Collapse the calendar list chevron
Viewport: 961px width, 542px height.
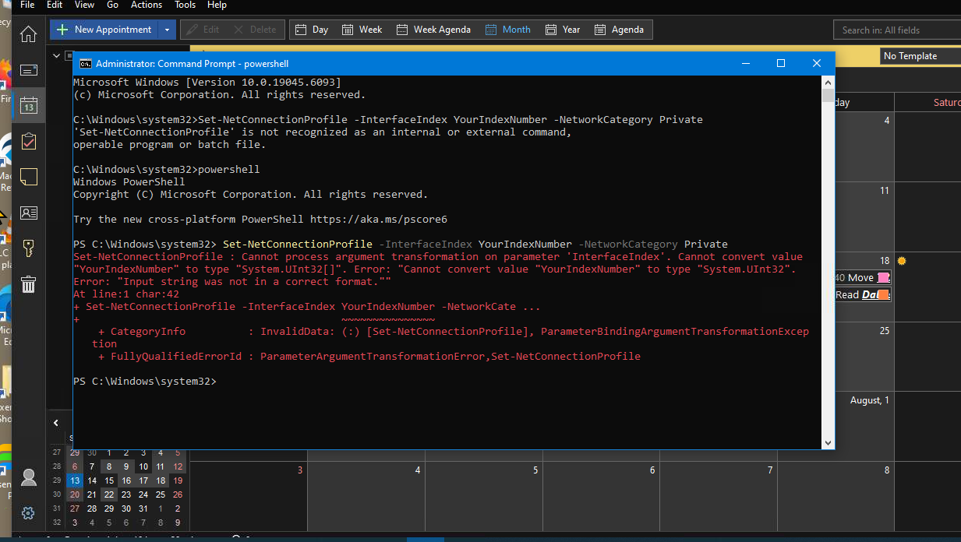(56, 56)
